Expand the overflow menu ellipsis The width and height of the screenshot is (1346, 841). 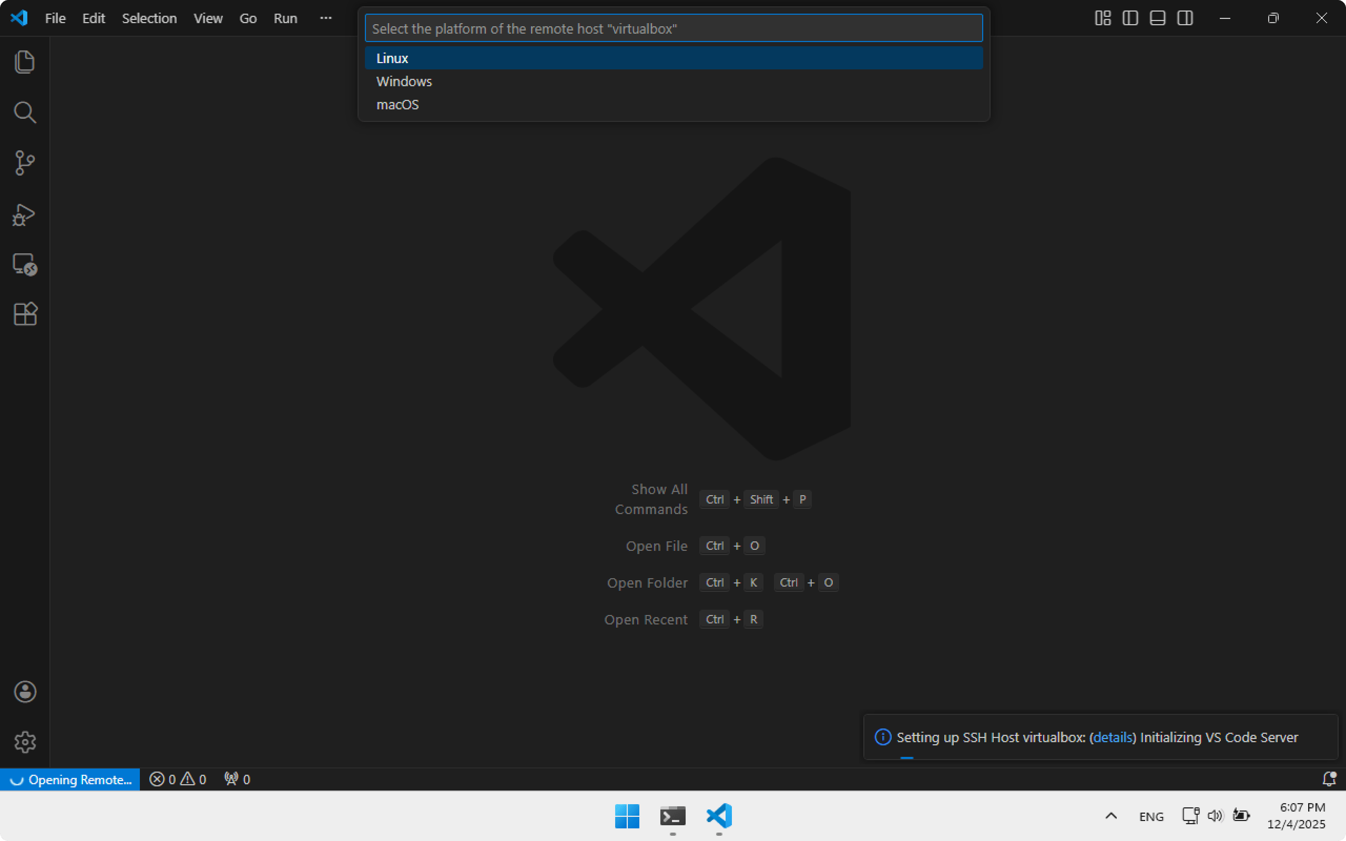tap(326, 18)
